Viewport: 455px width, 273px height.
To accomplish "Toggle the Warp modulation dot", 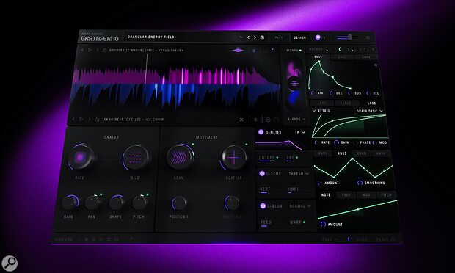I will (304, 222).
